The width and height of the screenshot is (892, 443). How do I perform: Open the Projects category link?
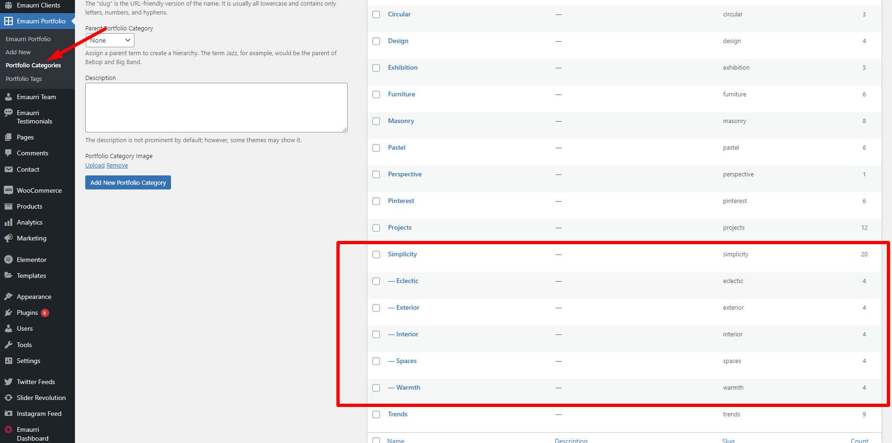pos(400,227)
